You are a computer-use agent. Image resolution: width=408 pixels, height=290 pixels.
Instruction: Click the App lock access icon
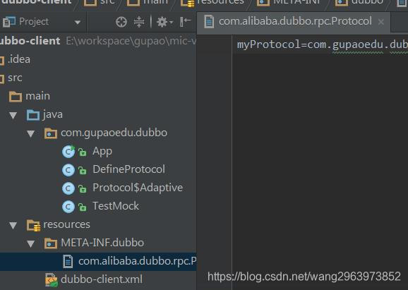83,152
